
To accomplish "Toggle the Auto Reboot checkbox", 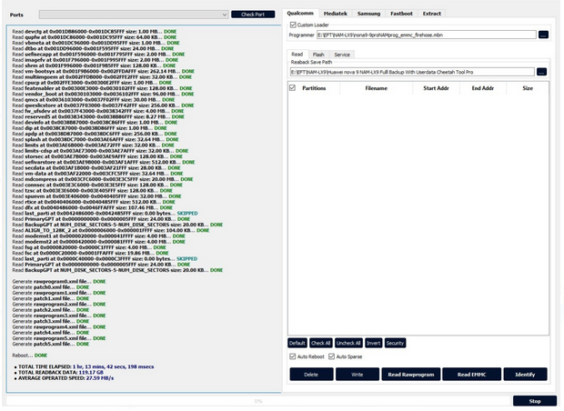I will coord(292,356).
